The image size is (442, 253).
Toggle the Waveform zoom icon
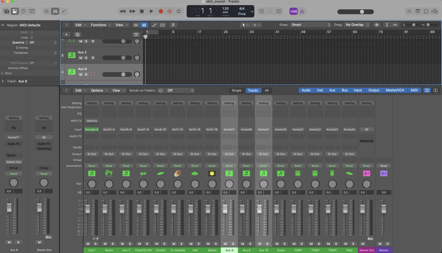click(376, 25)
